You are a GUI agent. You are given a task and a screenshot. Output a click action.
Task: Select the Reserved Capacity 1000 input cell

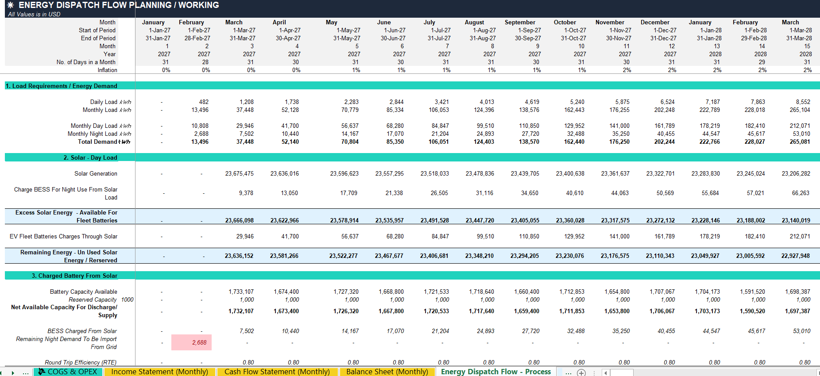click(x=127, y=299)
